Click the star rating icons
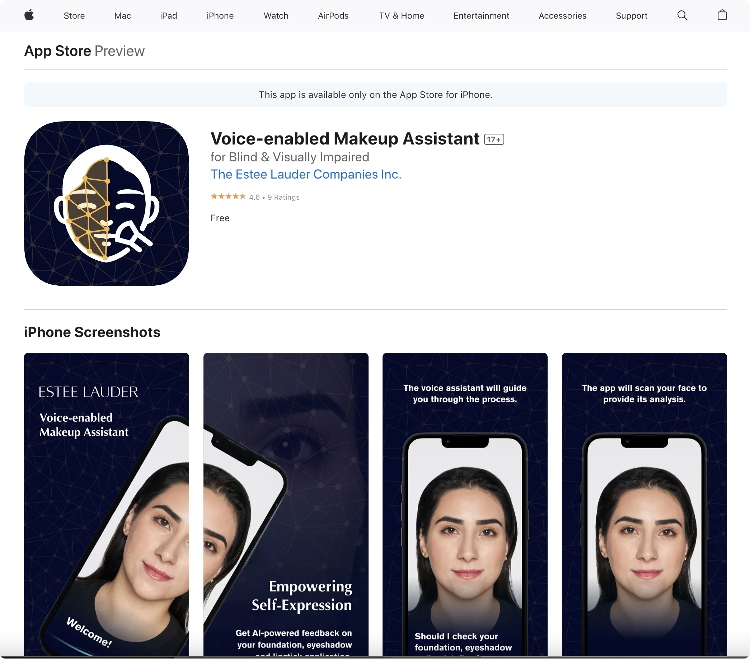750x659 pixels. [x=228, y=197]
